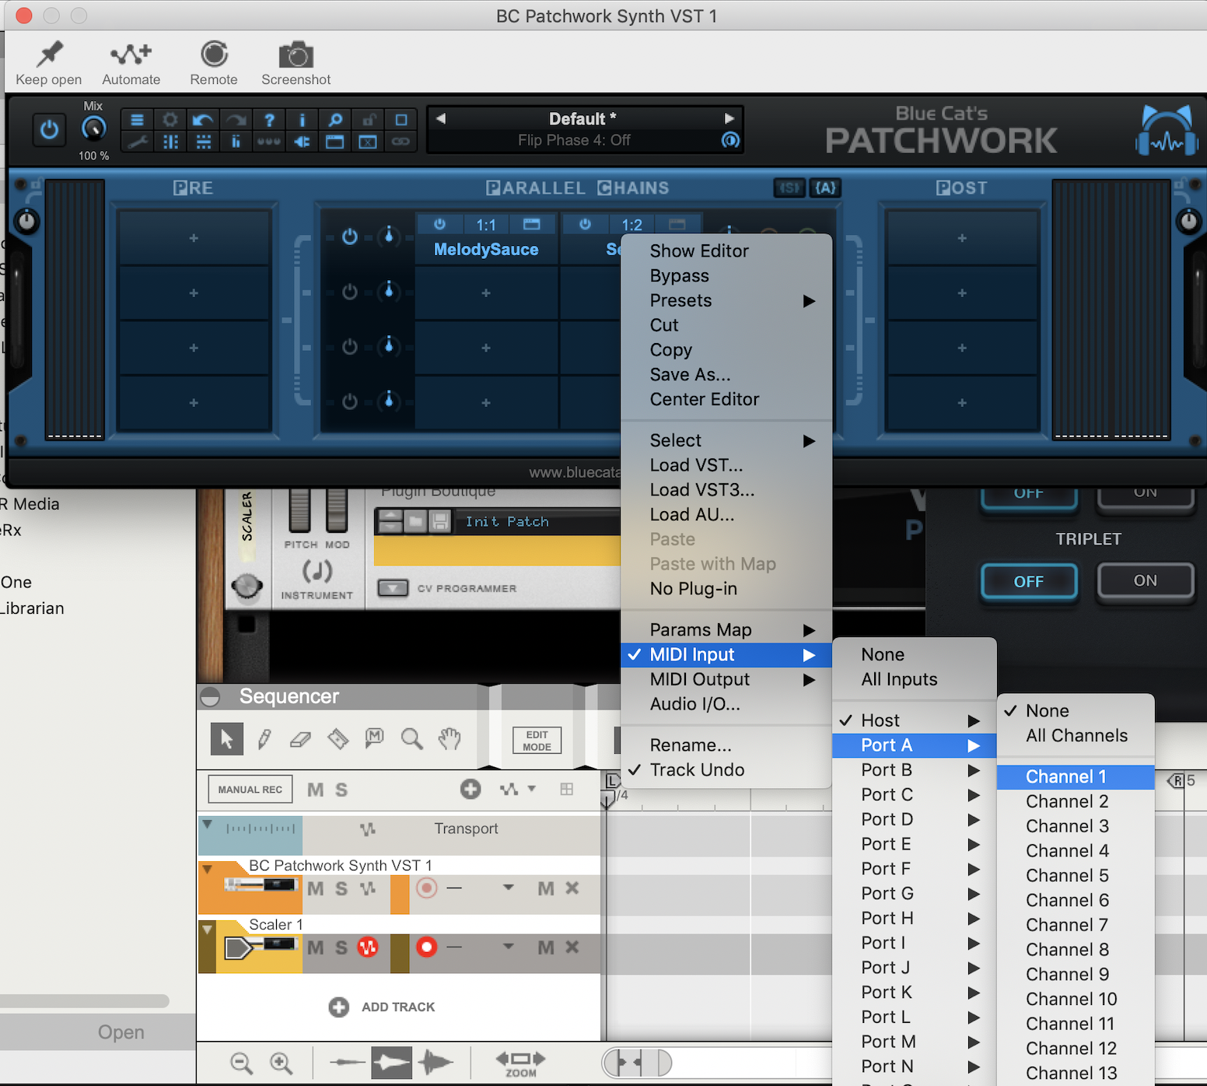Expand the MIDI Output submenu
This screenshot has width=1207, height=1086.
tap(726, 679)
